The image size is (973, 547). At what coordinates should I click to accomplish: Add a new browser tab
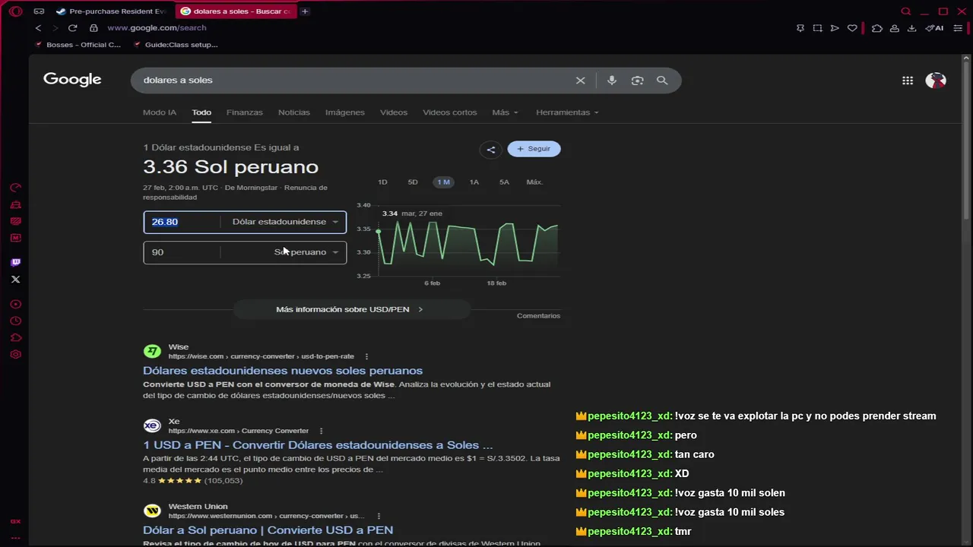305,11
